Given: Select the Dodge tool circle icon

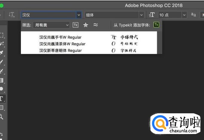Looking at the screenshot, I should tap(1, 89).
